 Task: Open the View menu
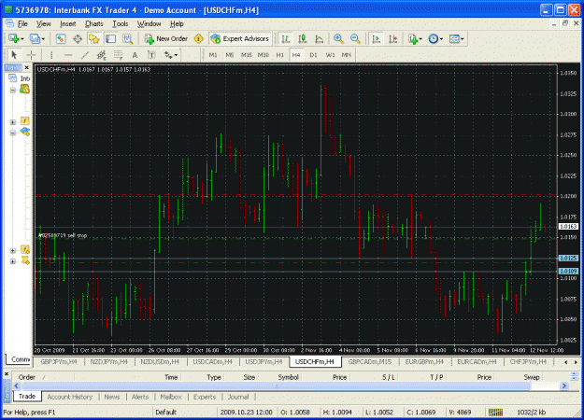tap(44, 24)
